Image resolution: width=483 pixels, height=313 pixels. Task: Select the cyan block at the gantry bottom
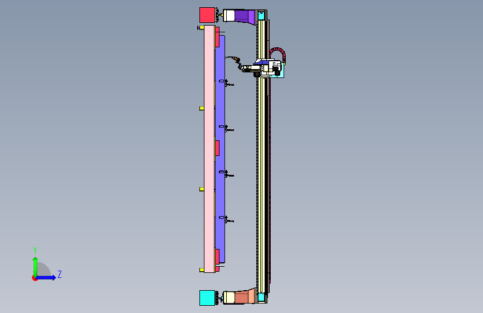207,298
